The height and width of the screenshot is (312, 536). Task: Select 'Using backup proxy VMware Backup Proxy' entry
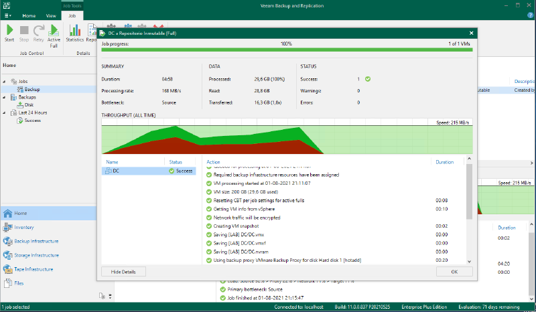[x=287, y=260]
